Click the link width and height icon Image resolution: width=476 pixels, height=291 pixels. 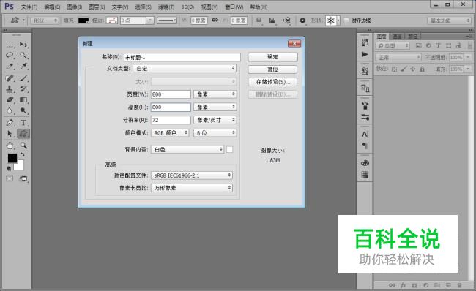click(215, 20)
